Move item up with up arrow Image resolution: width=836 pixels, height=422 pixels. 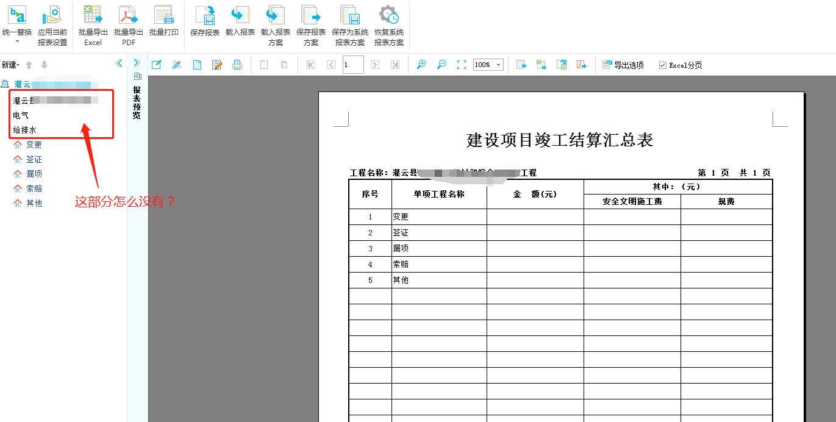(x=29, y=65)
